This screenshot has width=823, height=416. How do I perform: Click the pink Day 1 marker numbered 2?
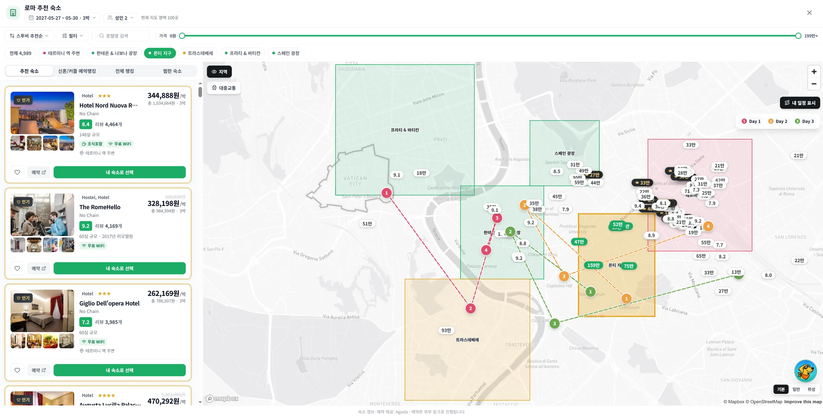pos(471,308)
